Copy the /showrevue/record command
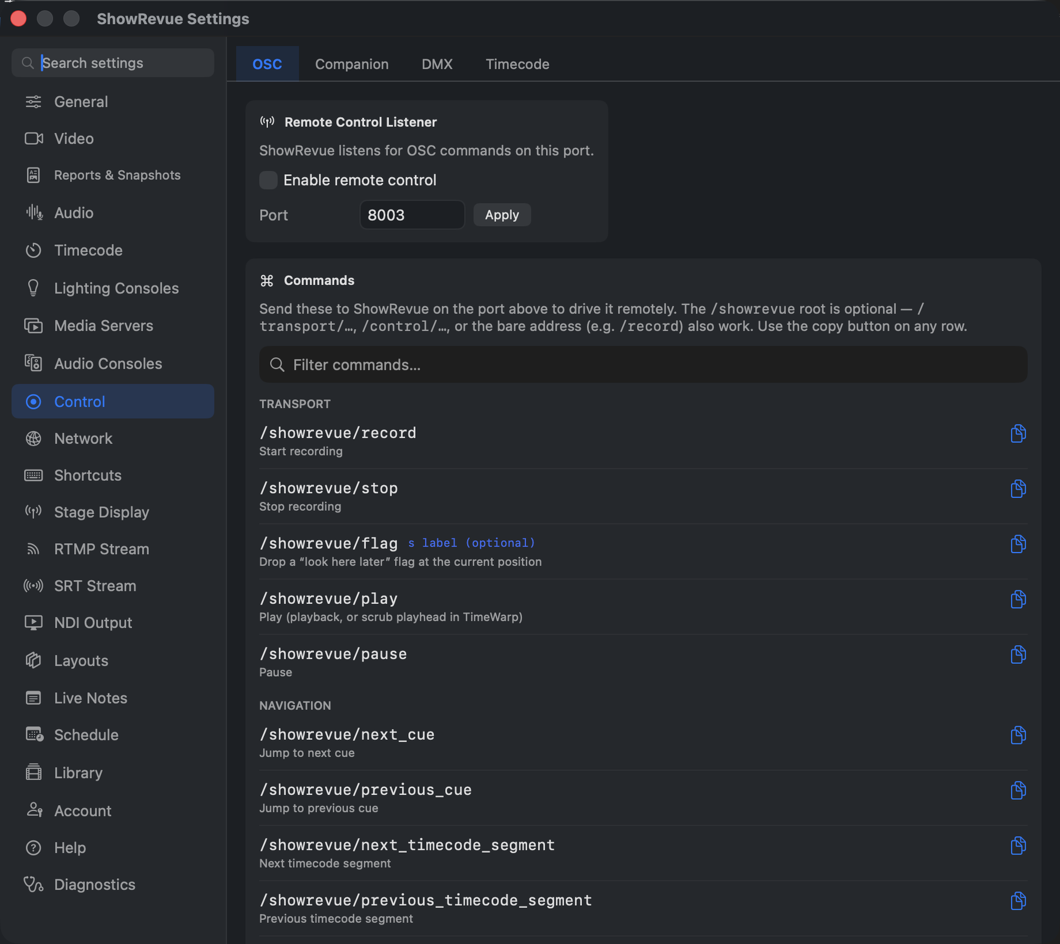The width and height of the screenshot is (1060, 944). (x=1018, y=433)
